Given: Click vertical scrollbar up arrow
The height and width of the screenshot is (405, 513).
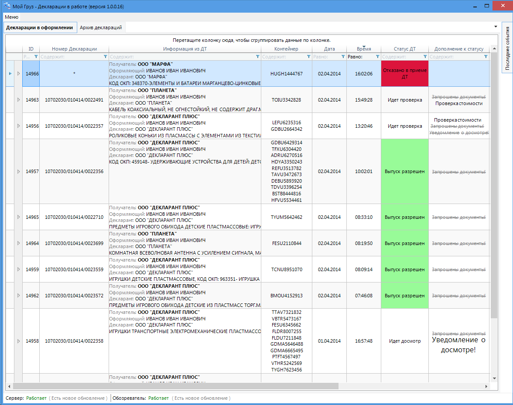Looking at the screenshot, I should coord(494,48).
